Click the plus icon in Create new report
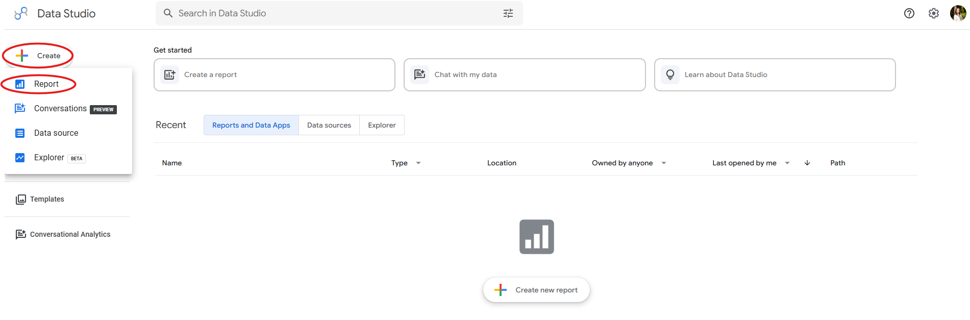970x320 pixels. 501,290
